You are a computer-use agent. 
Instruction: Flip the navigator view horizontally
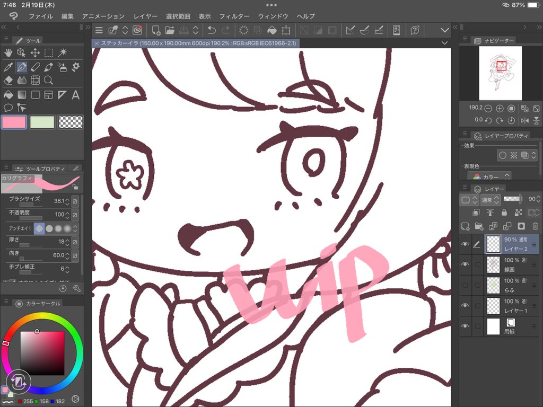point(525,120)
